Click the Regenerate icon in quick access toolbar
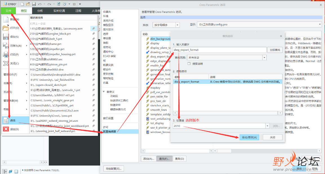The image size is (325, 174). click(58, 4)
